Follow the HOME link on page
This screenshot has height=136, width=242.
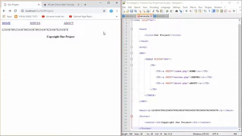pyautogui.click(x=6, y=23)
